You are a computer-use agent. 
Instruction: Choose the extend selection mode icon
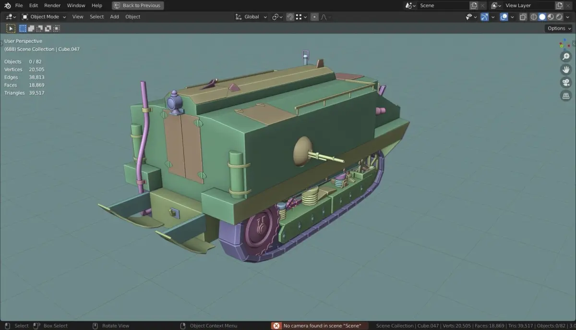point(31,28)
